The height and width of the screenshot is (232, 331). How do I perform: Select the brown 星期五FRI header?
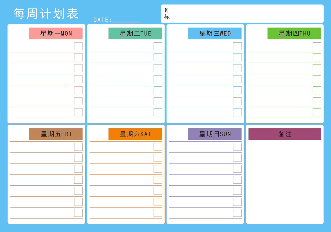[56, 134]
